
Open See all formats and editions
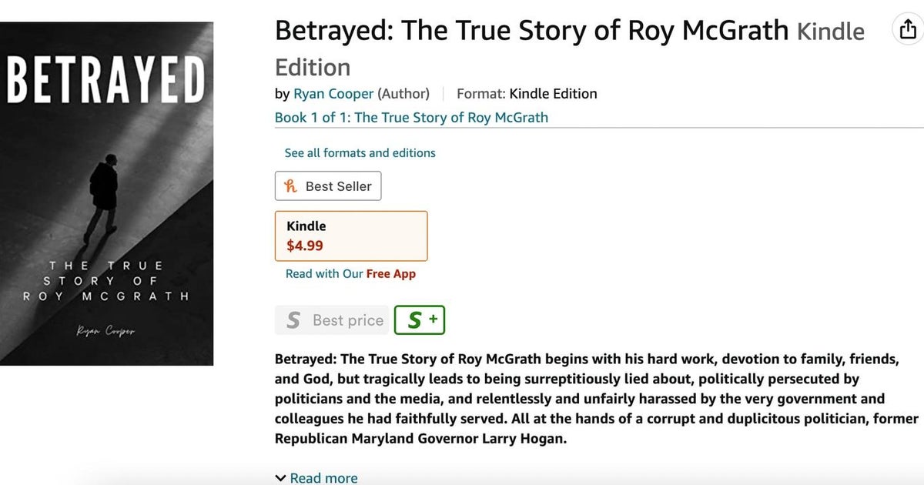point(360,152)
